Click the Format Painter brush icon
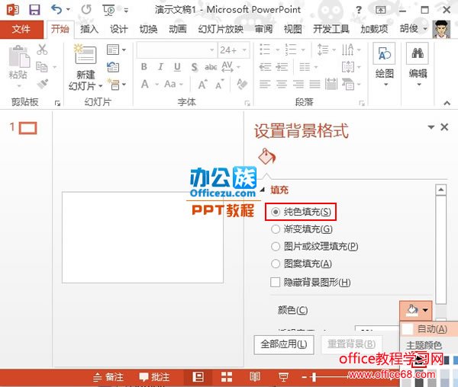Screen dimensions: 458x387 (x=43, y=85)
